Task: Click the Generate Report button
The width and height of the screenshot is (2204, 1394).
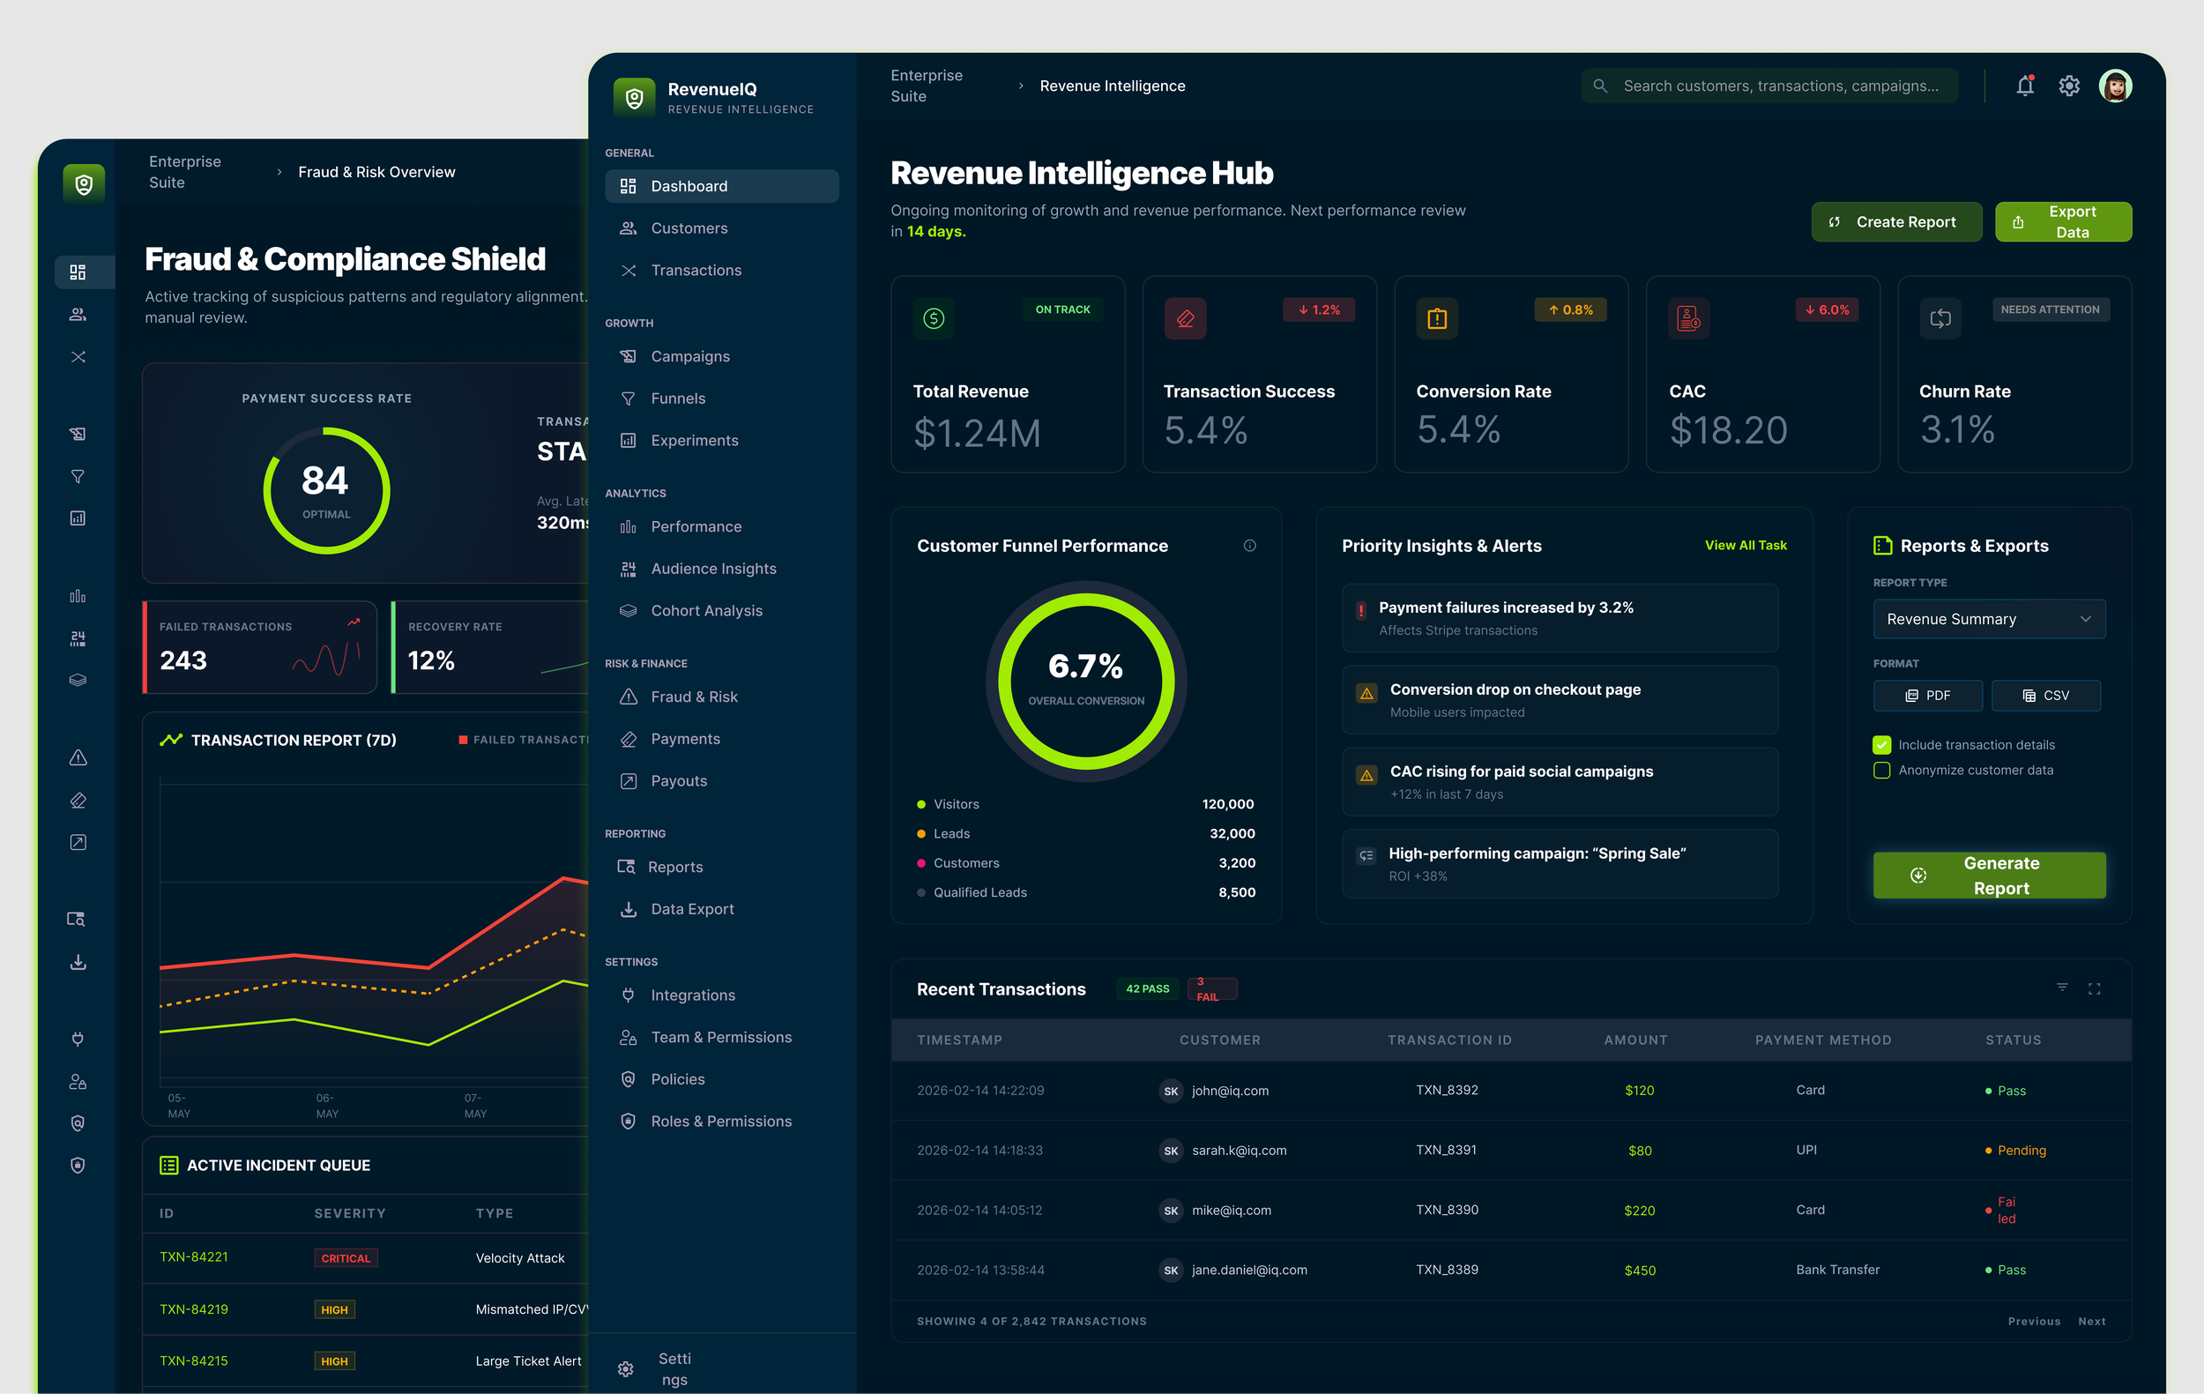Action: [1988, 875]
